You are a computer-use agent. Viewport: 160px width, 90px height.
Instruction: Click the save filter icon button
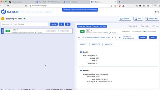click(68, 24)
